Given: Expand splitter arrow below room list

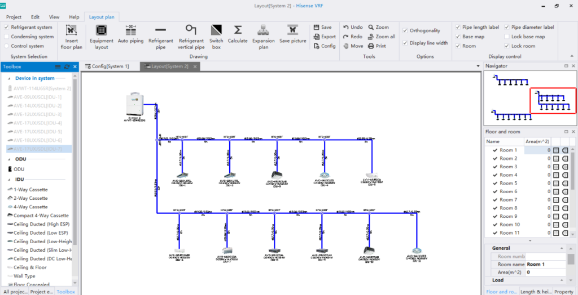Looking at the screenshot, I should point(530,240).
